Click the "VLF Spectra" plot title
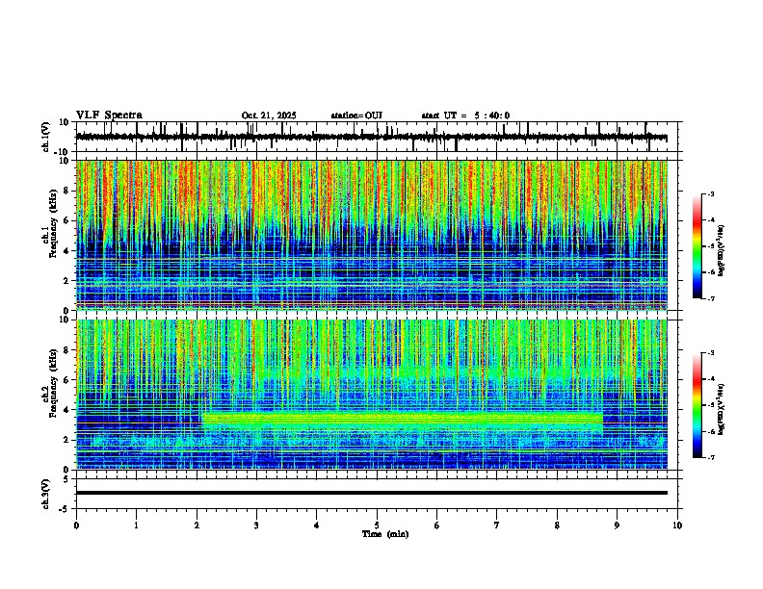 pos(109,115)
